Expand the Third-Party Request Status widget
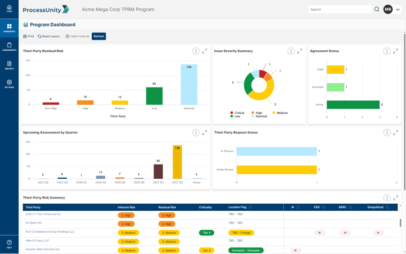Screen dimensions: 406x254 coord(395,133)
